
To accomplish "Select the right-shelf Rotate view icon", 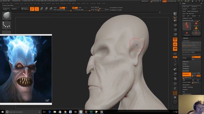I will 175,79.
